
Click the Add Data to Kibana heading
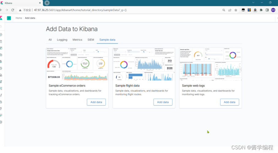(x=72, y=29)
